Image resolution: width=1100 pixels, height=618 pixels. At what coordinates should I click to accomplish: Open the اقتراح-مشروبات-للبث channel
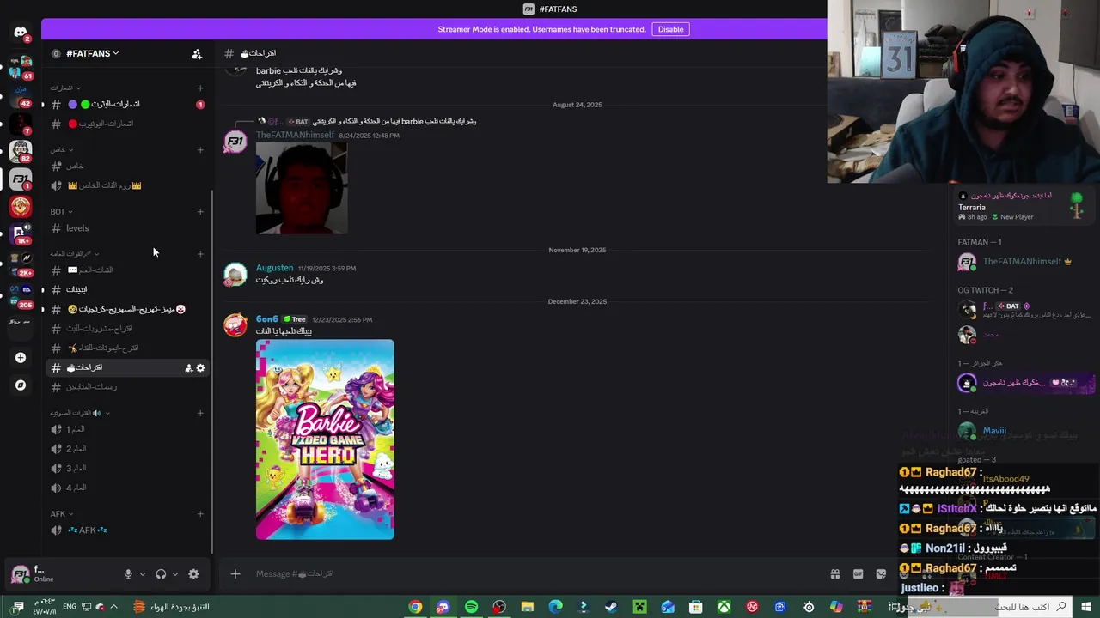pyautogui.click(x=127, y=329)
